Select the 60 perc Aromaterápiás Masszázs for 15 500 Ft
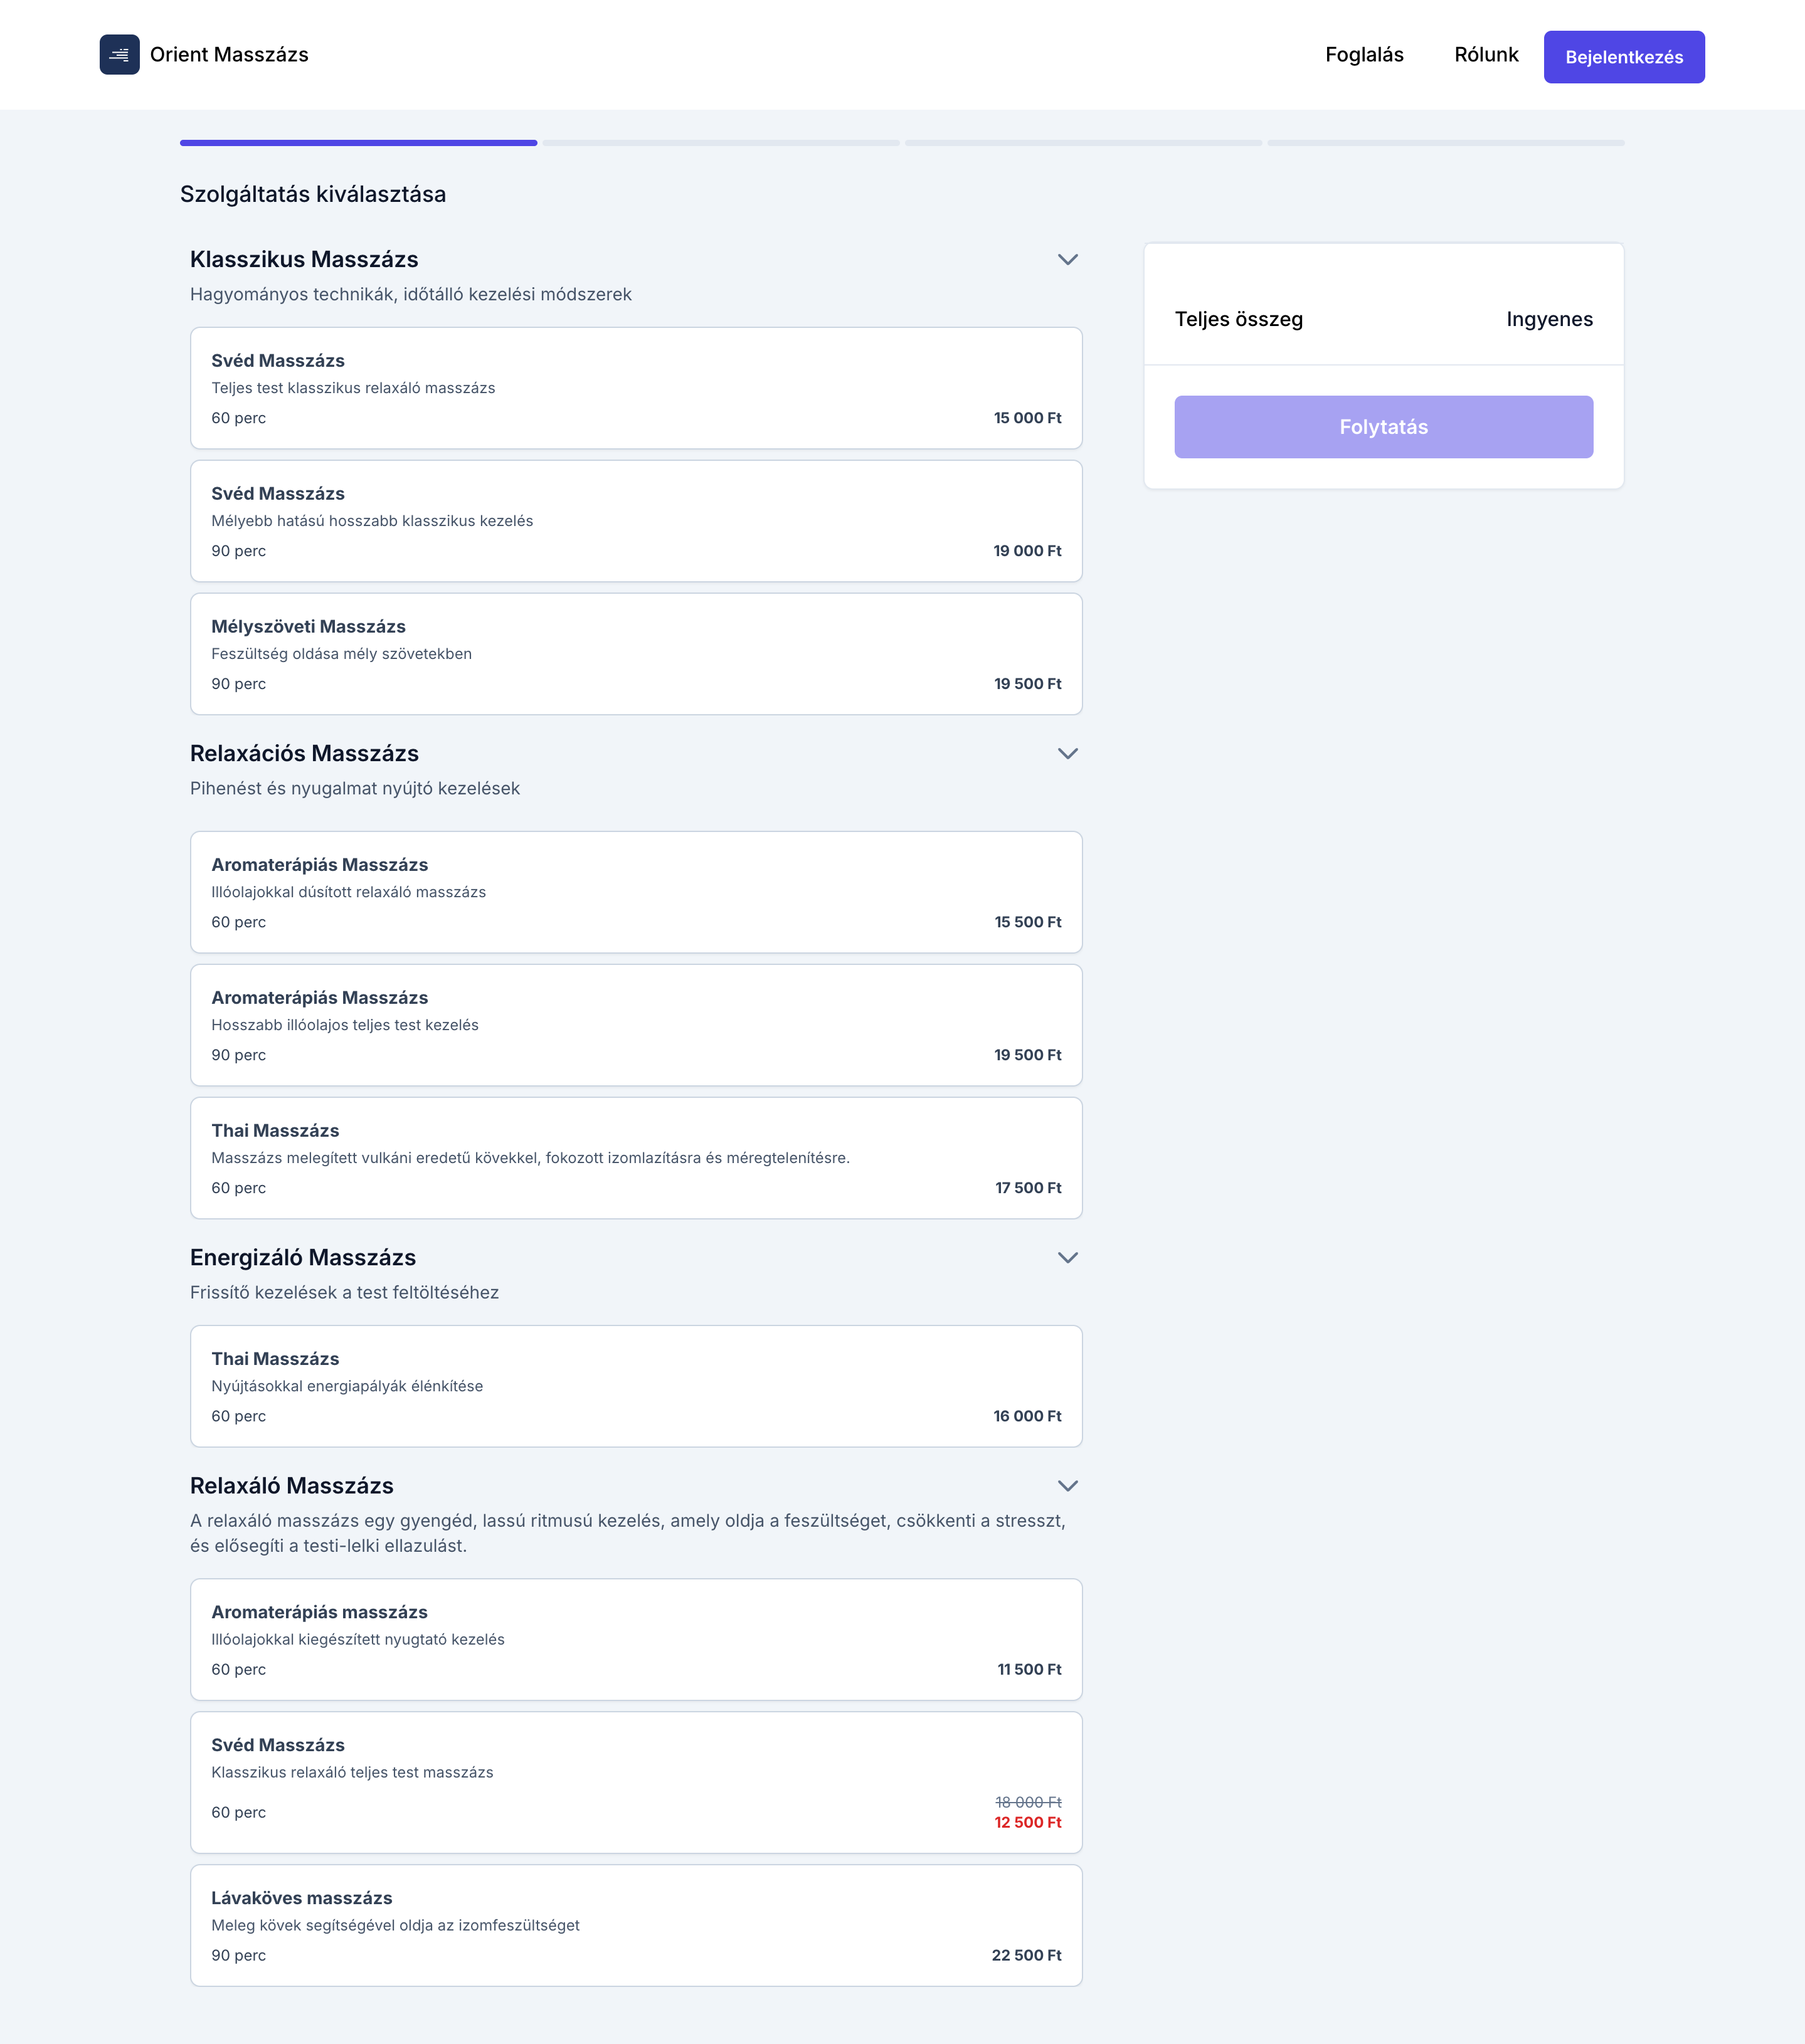The height and width of the screenshot is (2044, 1805). [637, 892]
